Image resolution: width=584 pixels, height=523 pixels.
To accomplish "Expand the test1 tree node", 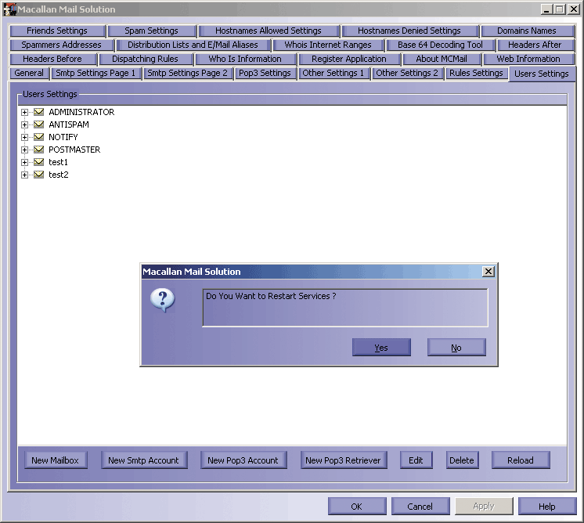I will coord(24,162).
